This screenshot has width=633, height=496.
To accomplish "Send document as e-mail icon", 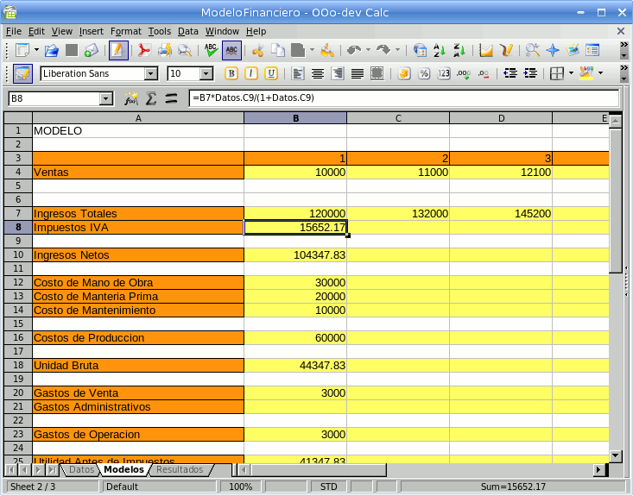I will pyautogui.click(x=92, y=50).
